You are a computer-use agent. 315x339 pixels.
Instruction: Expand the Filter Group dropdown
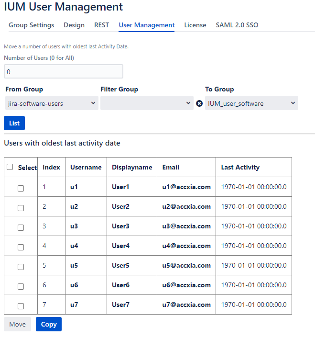(147, 103)
